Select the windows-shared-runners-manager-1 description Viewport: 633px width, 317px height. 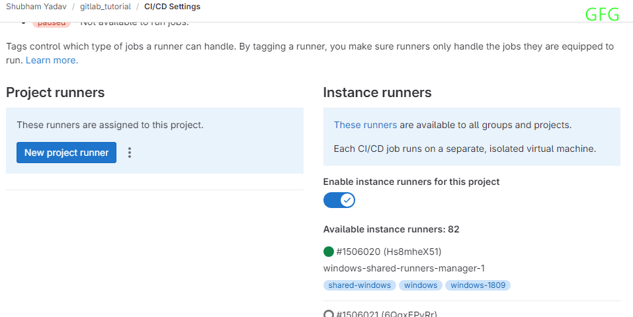pyautogui.click(x=404, y=268)
